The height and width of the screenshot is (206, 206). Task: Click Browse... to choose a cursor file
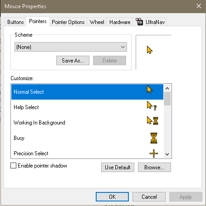tap(154, 167)
